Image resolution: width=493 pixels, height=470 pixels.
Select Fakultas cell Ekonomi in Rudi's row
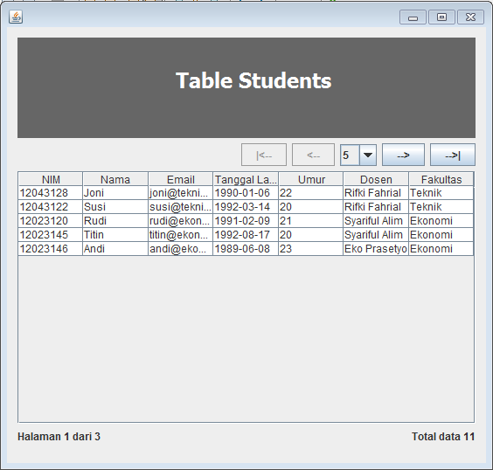[441, 221]
